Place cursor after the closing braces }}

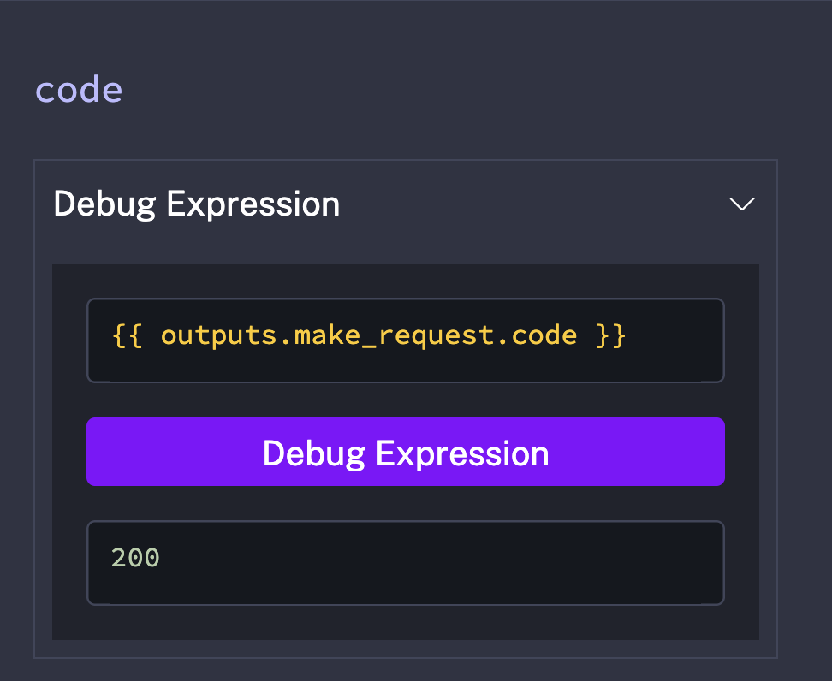(629, 335)
